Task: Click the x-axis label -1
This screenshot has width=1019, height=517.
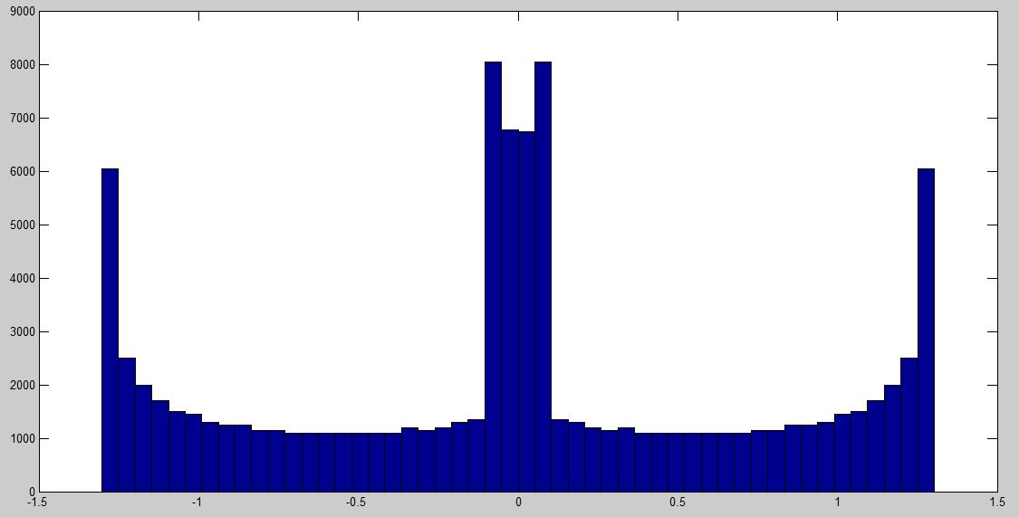Action: pos(197,503)
